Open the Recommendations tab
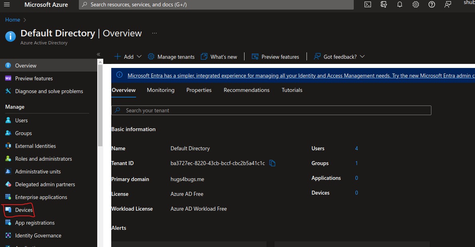Viewport: 475px width, 247px height. (x=247, y=90)
